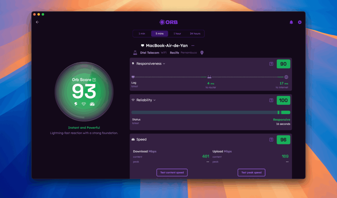Viewport: 337px width, 198px height.
Task: Open notifications bell
Action: [x=291, y=22]
